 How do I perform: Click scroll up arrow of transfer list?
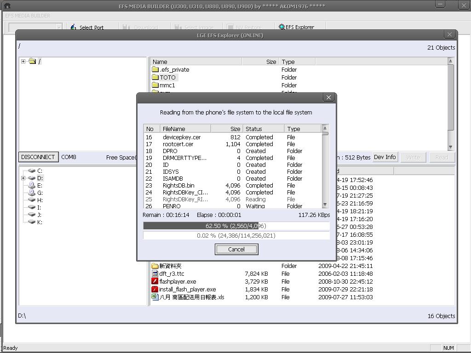(325, 128)
